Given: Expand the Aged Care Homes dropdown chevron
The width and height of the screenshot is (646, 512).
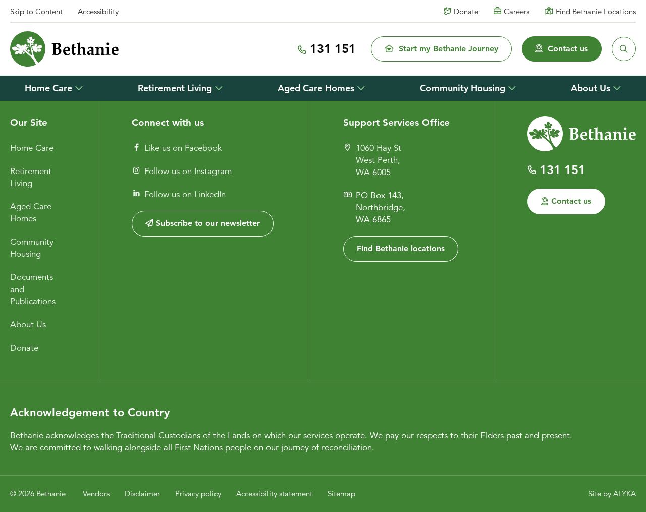Looking at the screenshot, I should coord(361,88).
